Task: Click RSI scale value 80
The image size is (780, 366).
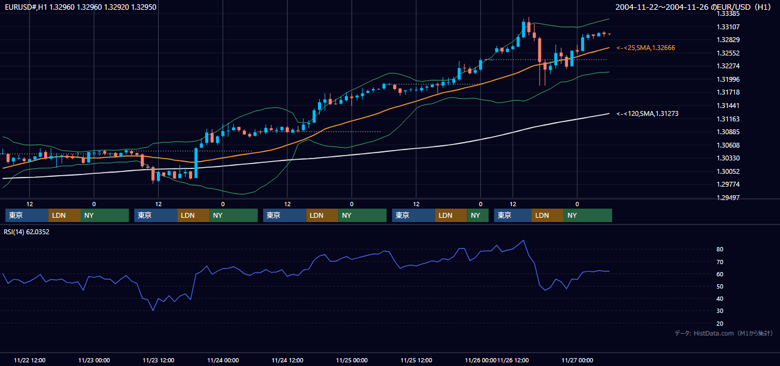Action: click(x=720, y=249)
